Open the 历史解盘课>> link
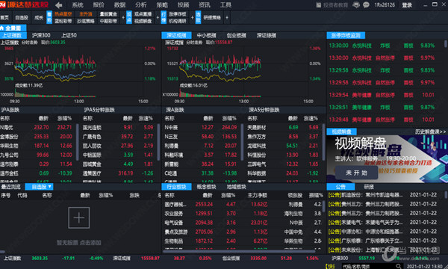Image resolution: width=448 pixels, height=269 pixels. pyautogui.click(x=430, y=132)
